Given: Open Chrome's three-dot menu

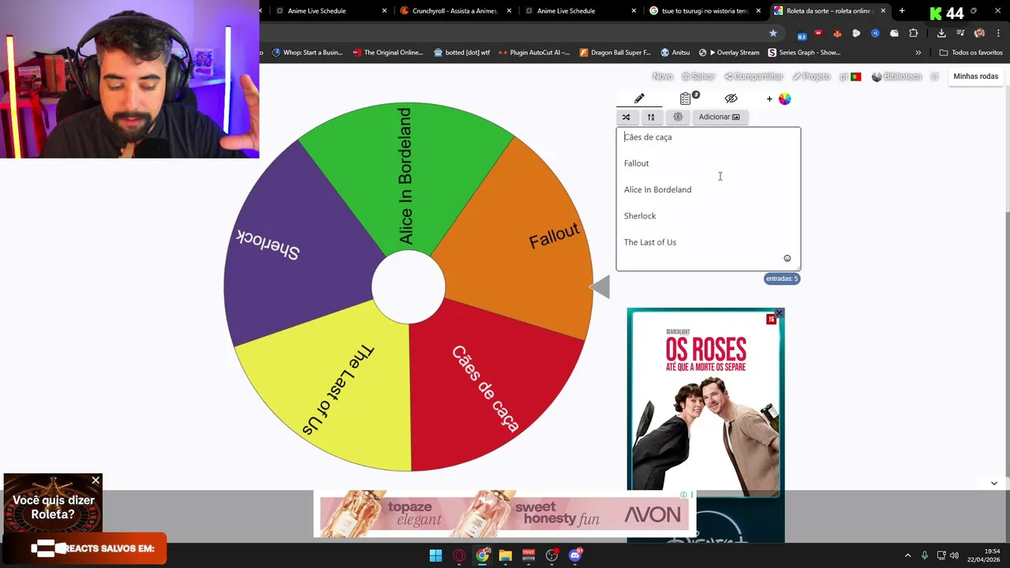Looking at the screenshot, I should click(x=998, y=33).
